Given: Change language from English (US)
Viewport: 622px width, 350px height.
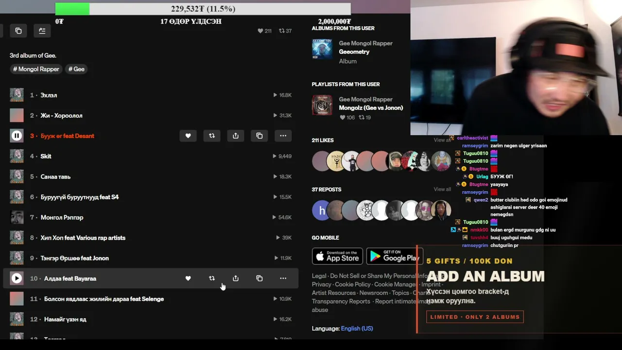Looking at the screenshot, I should [x=357, y=329].
